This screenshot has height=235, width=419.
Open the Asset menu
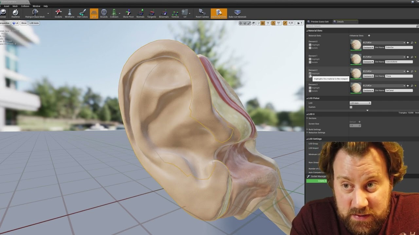tap(7, 6)
